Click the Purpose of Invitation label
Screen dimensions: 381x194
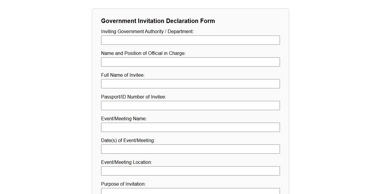123,184
